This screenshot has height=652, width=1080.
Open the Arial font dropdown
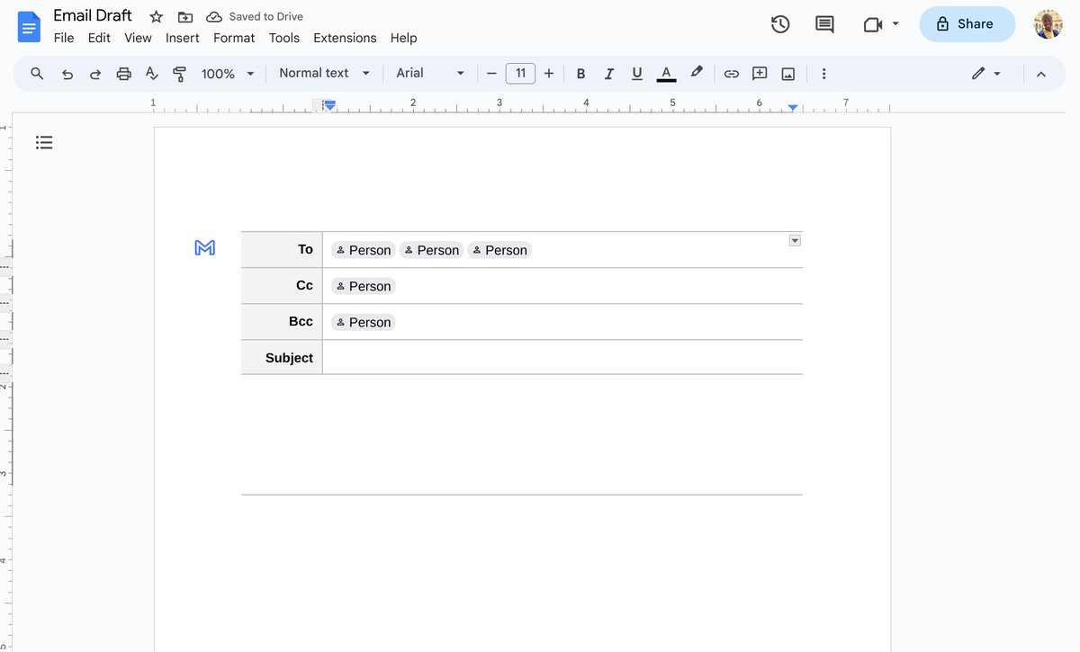(429, 73)
